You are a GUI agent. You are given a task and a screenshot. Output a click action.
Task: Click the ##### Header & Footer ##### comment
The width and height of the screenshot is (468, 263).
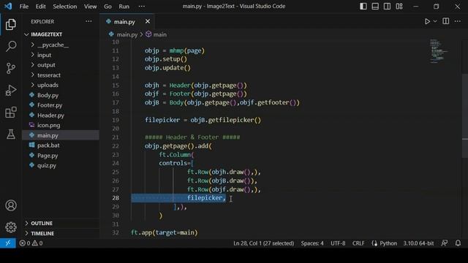point(192,137)
